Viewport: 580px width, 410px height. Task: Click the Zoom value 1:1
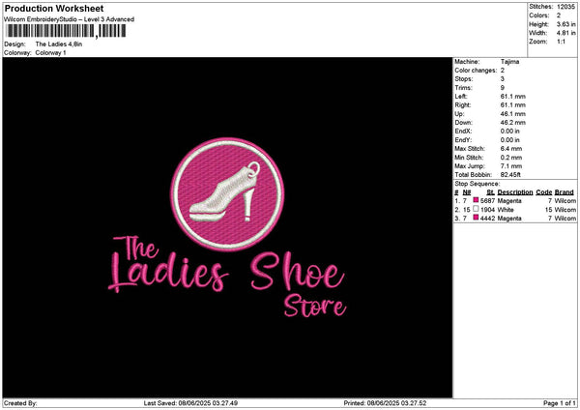pos(561,42)
